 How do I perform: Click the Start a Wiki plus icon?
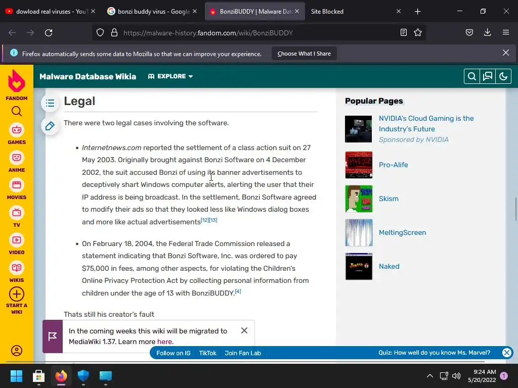(17, 294)
